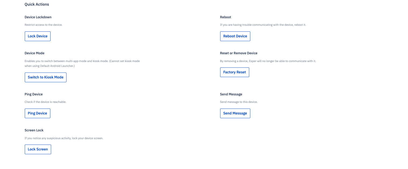Click the device reachable description text
The width and height of the screenshot is (408, 169).
click(45, 102)
